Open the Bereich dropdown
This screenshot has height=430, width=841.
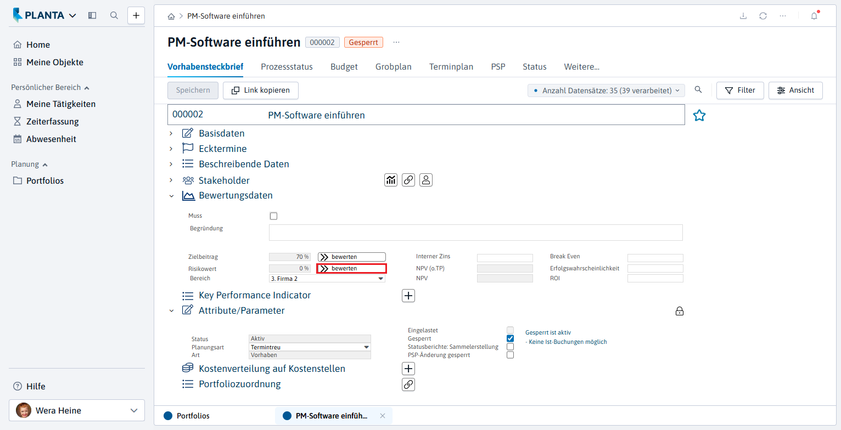click(327, 279)
